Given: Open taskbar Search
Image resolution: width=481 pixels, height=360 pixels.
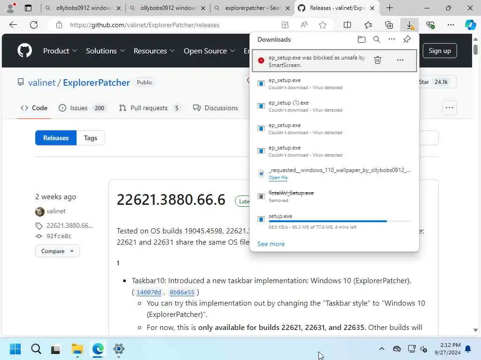Looking at the screenshot, I should (x=36, y=349).
